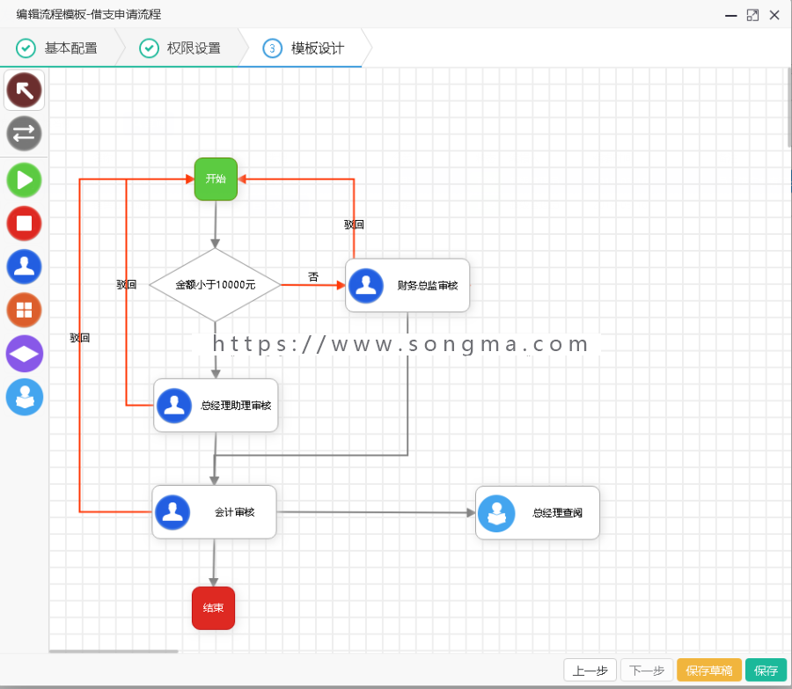Click user icon in 总经理助理审核 node
Image resolution: width=792 pixels, height=689 pixels.
(x=174, y=406)
